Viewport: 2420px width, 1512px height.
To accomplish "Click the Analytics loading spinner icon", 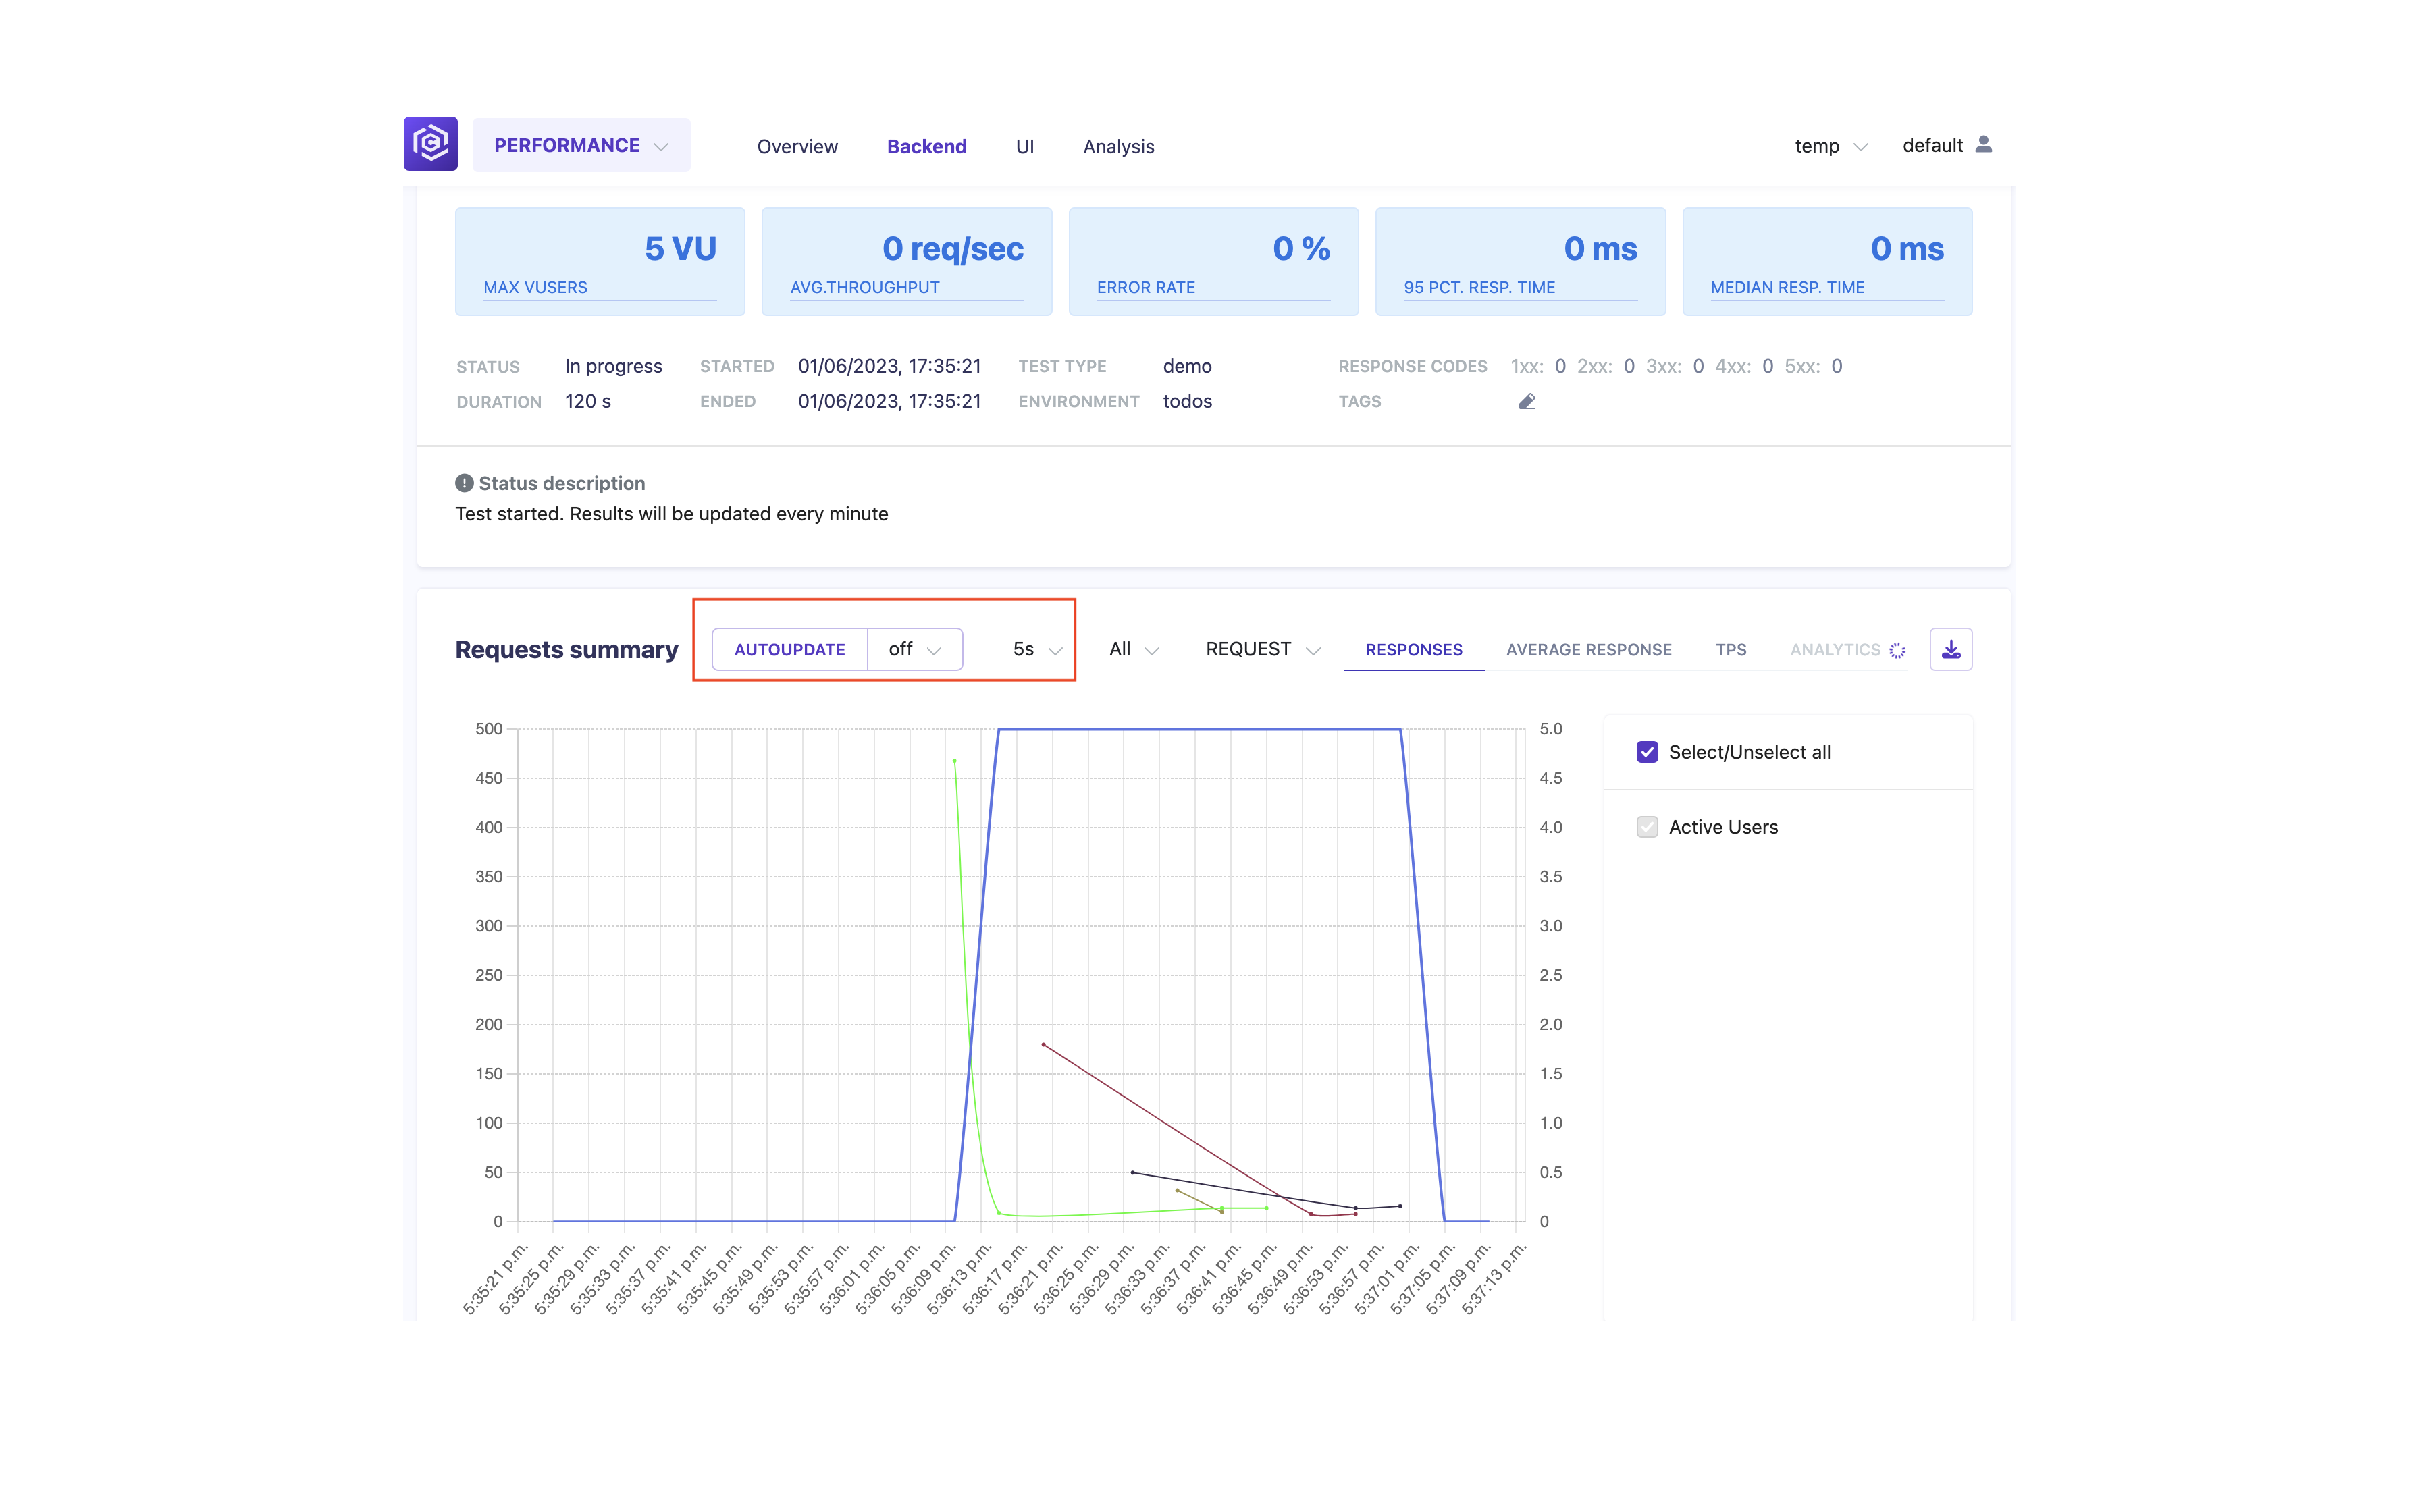I will 1897,650.
